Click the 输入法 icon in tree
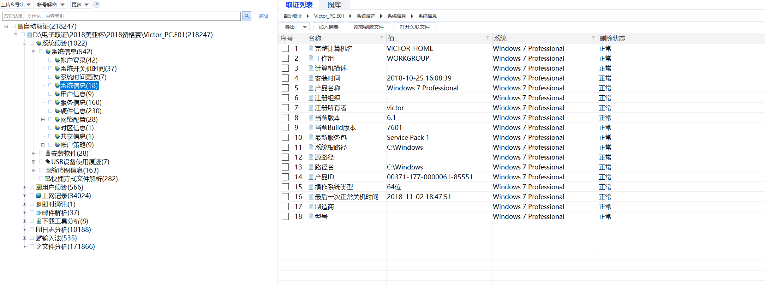 (38, 238)
